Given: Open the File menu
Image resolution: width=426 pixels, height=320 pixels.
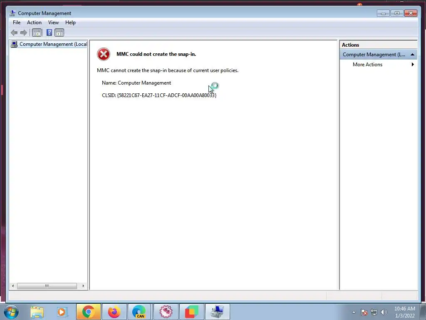Looking at the screenshot, I should [17, 22].
